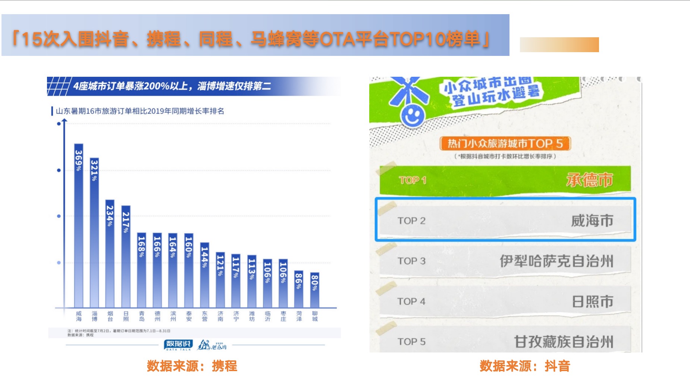Click the 数据说 logo below the chart
690x389 pixels.
(178, 344)
